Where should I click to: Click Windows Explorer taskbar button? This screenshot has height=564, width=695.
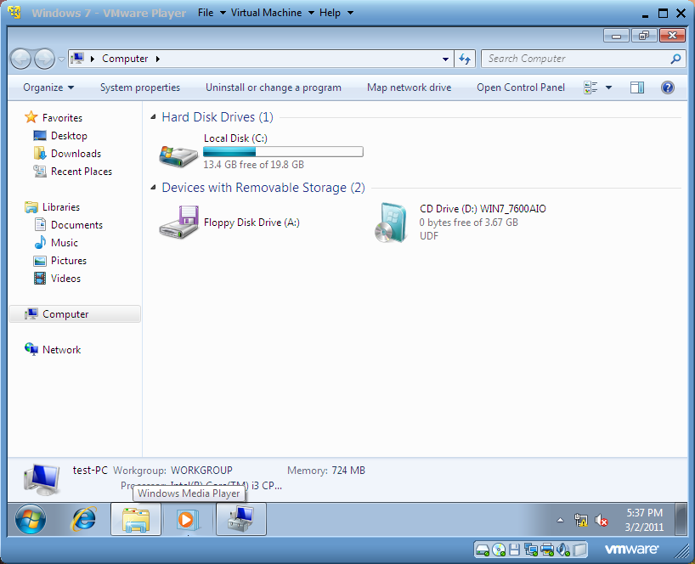(x=136, y=519)
